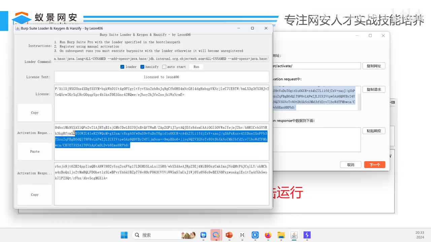Click 复制请求 button in background dialog

coord(374,89)
